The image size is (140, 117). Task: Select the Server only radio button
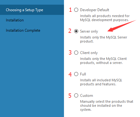pos(76,31)
